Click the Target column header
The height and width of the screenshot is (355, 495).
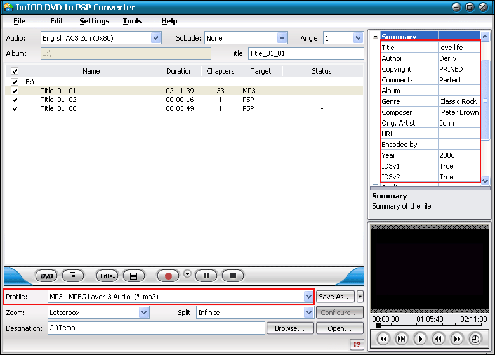(x=261, y=71)
